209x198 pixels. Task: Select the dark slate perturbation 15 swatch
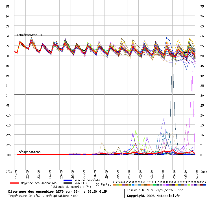pos(158,185)
